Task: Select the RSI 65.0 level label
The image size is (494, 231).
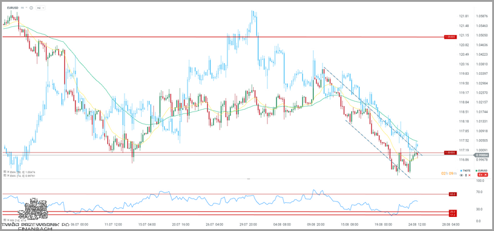Action: (452, 194)
